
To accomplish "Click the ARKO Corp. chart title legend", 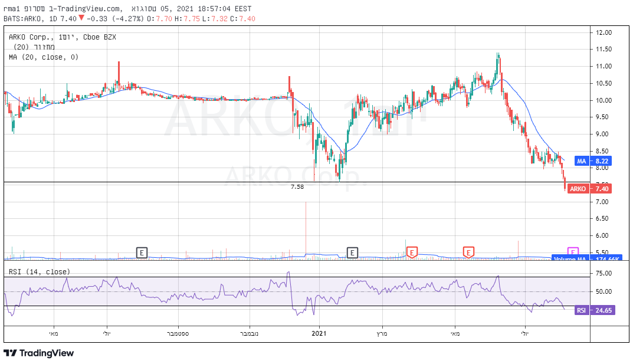I will 63,37.
